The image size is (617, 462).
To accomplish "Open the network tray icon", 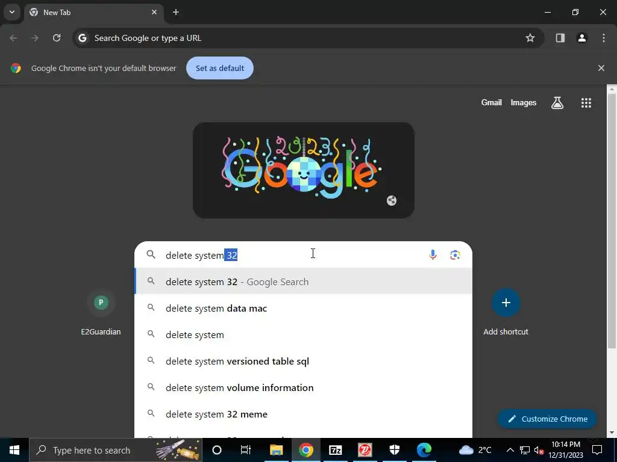I will point(525,450).
